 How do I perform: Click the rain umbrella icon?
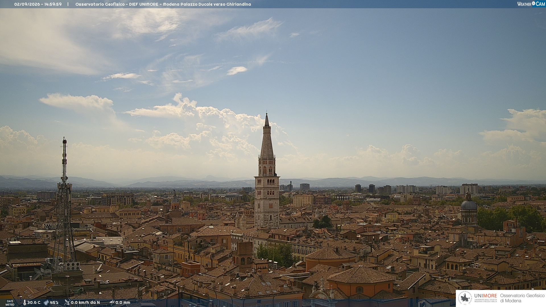(112, 302)
